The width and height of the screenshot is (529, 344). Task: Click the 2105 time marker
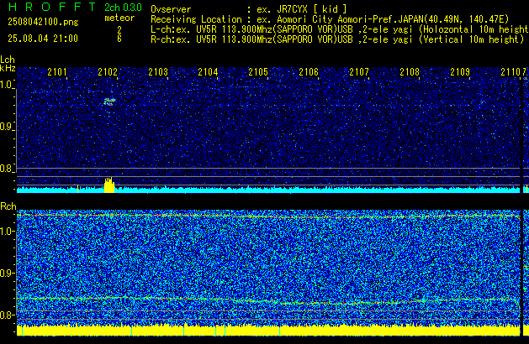tap(258, 72)
